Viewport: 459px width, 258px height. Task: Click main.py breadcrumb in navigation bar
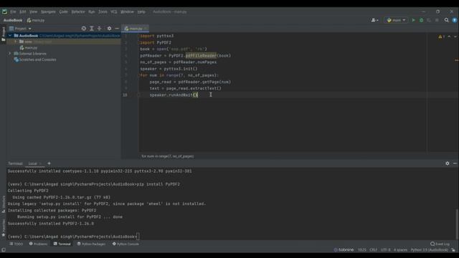[x=36, y=20]
